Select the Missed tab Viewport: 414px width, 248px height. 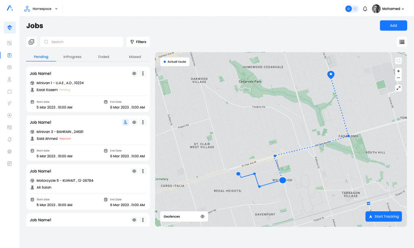click(135, 57)
